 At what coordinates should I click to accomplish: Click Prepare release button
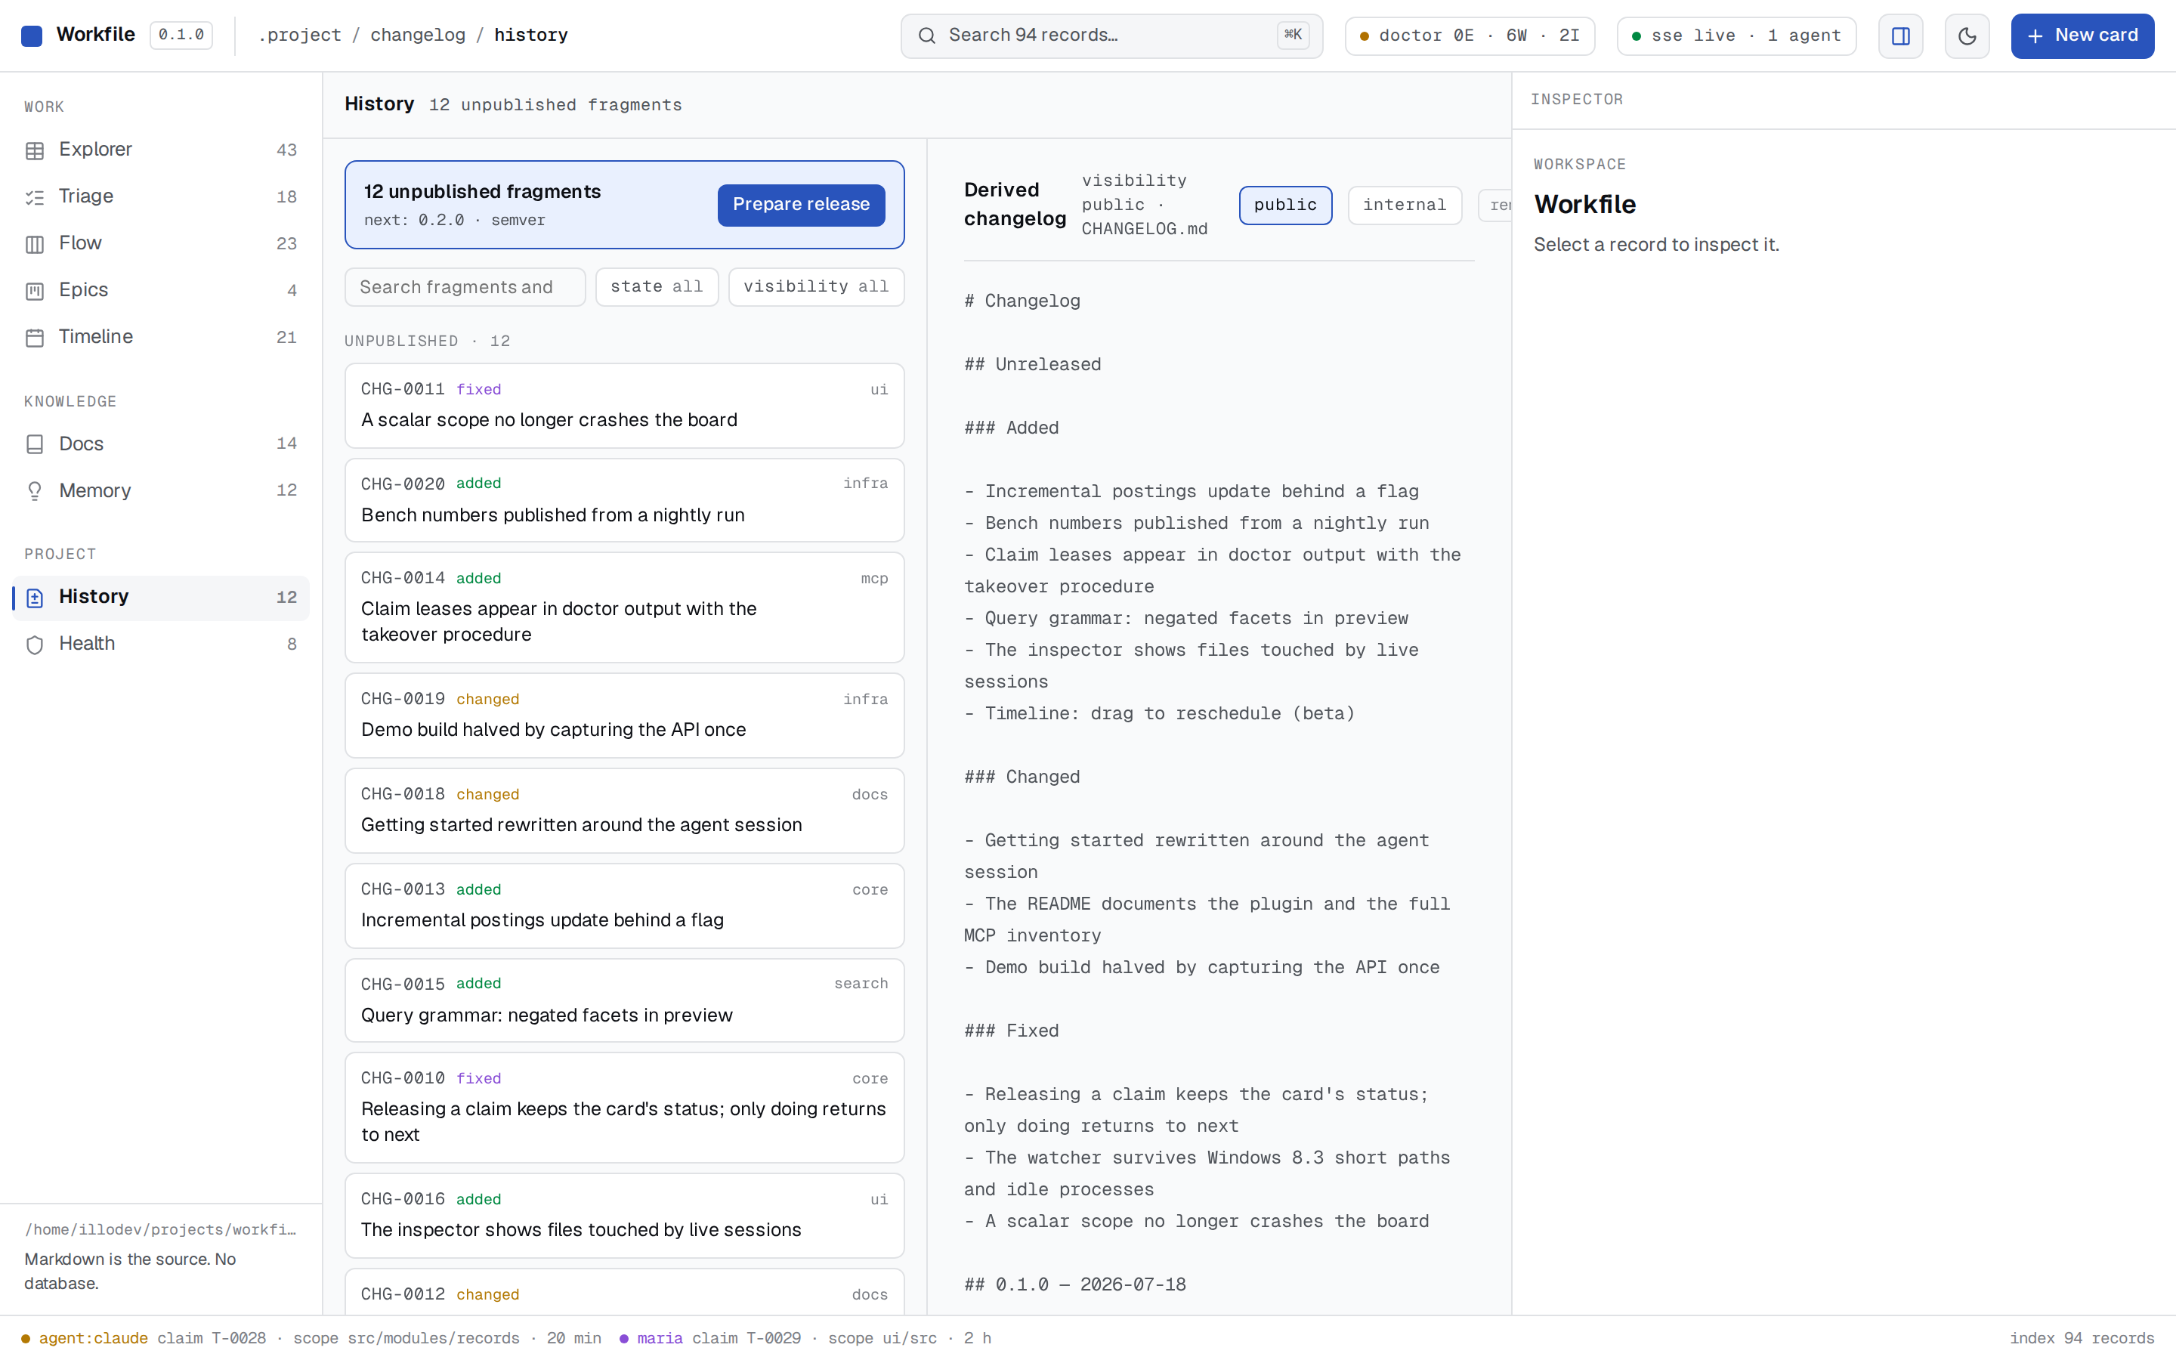(800, 204)
